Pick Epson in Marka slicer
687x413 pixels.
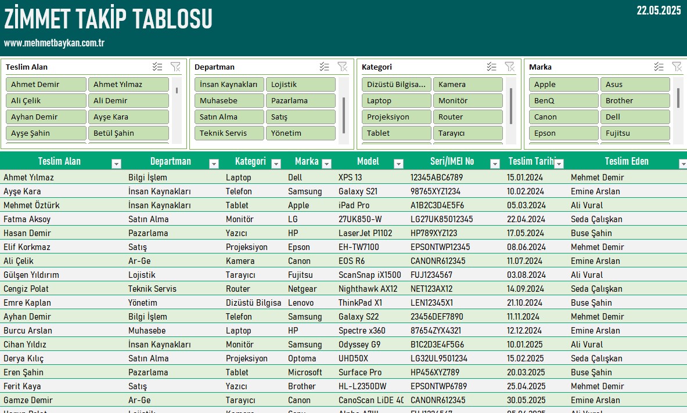coord(564,133)
